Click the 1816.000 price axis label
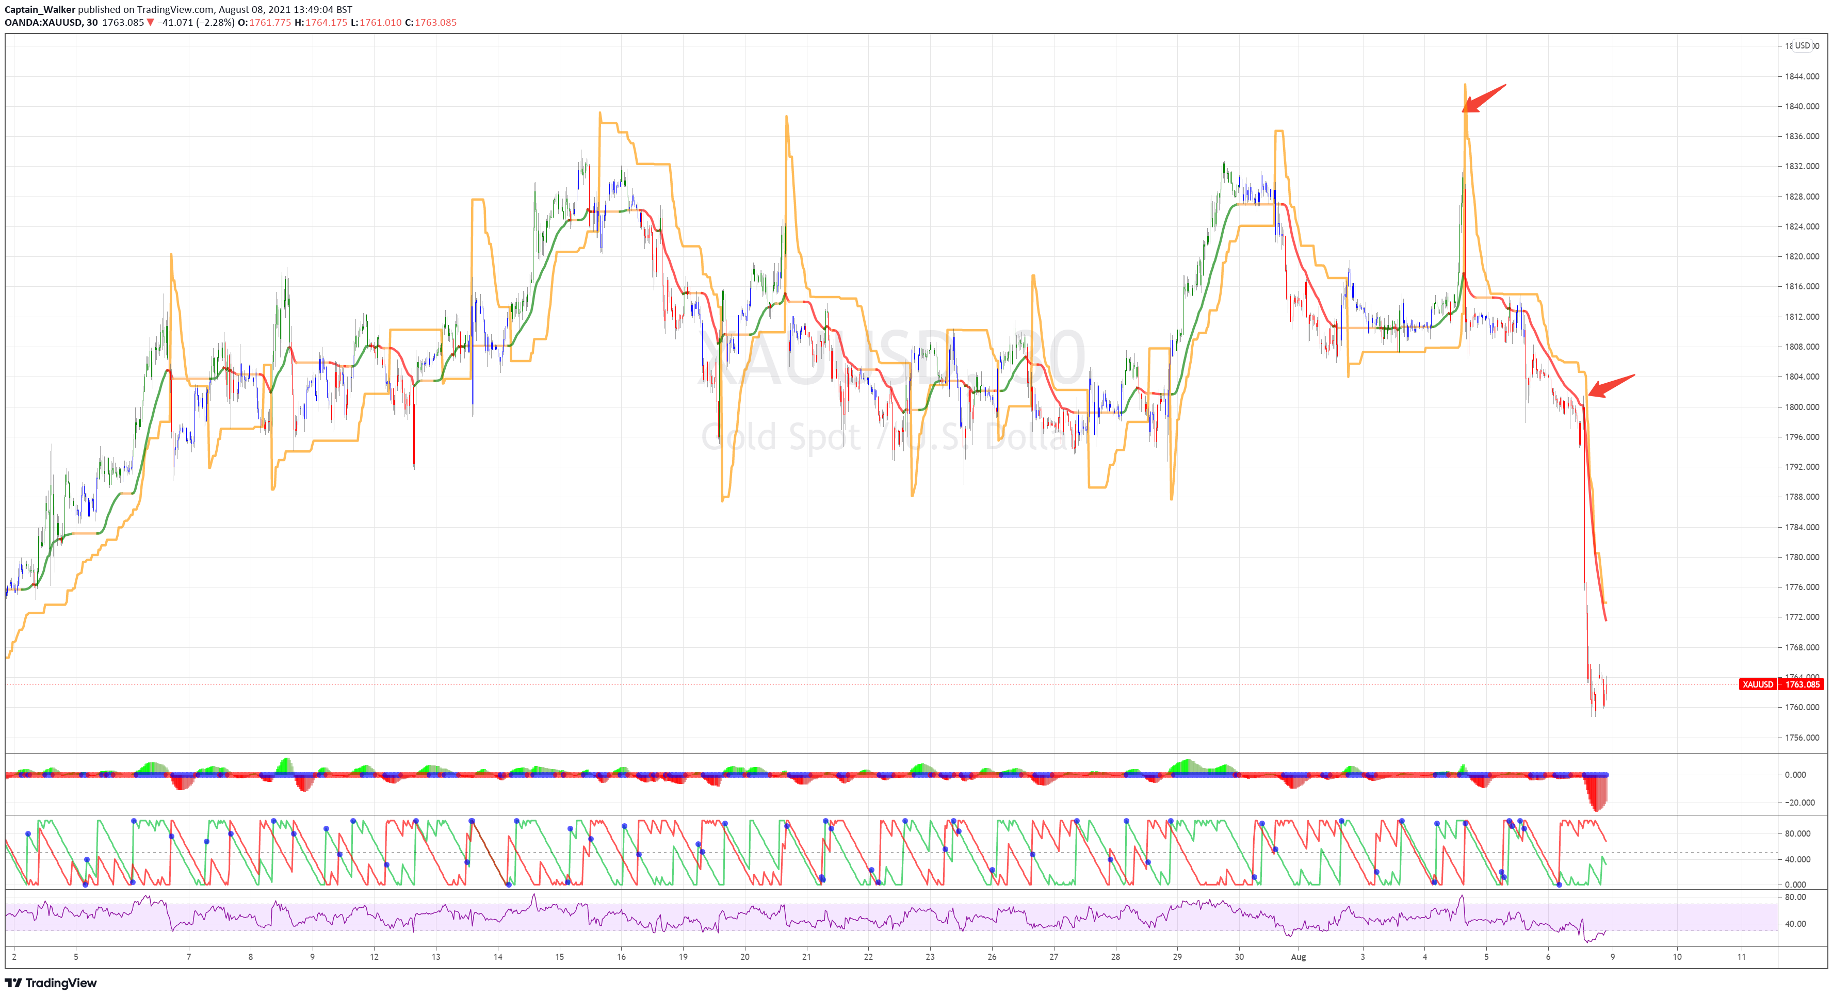Screen dimensions: 1833x997 coord(1802,286)
